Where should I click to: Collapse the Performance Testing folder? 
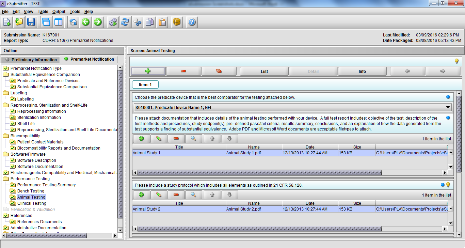[x=6, y=179]
